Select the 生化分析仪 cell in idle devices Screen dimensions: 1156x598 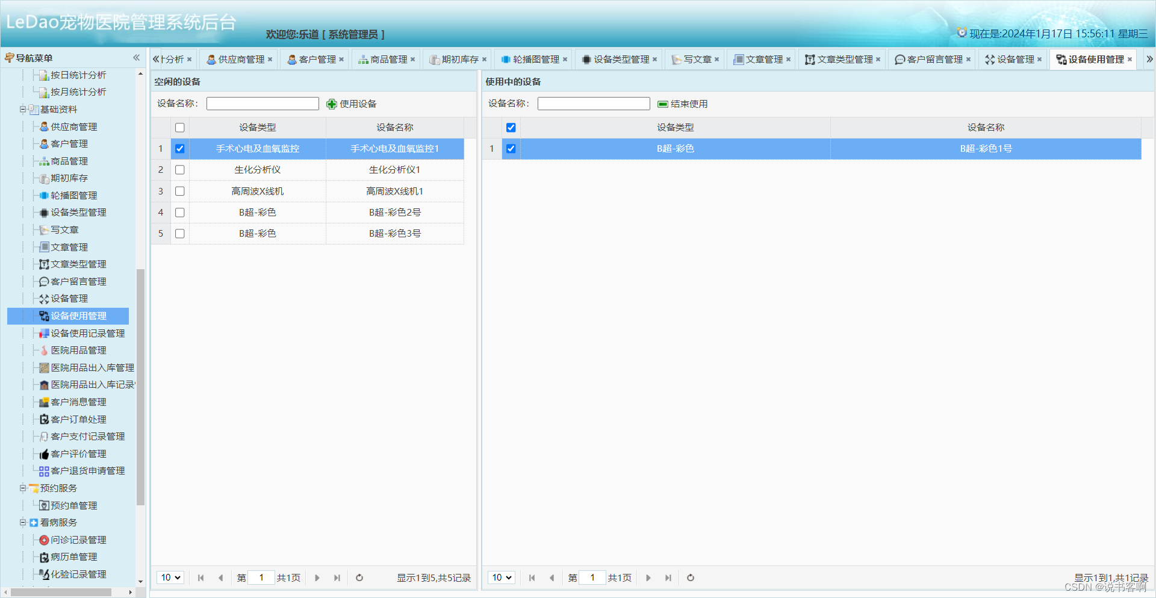[x=258, y=170]
